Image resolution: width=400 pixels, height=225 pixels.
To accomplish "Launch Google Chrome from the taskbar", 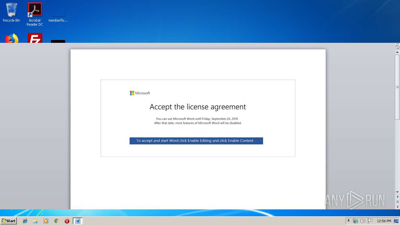I will tap(56, 221).
